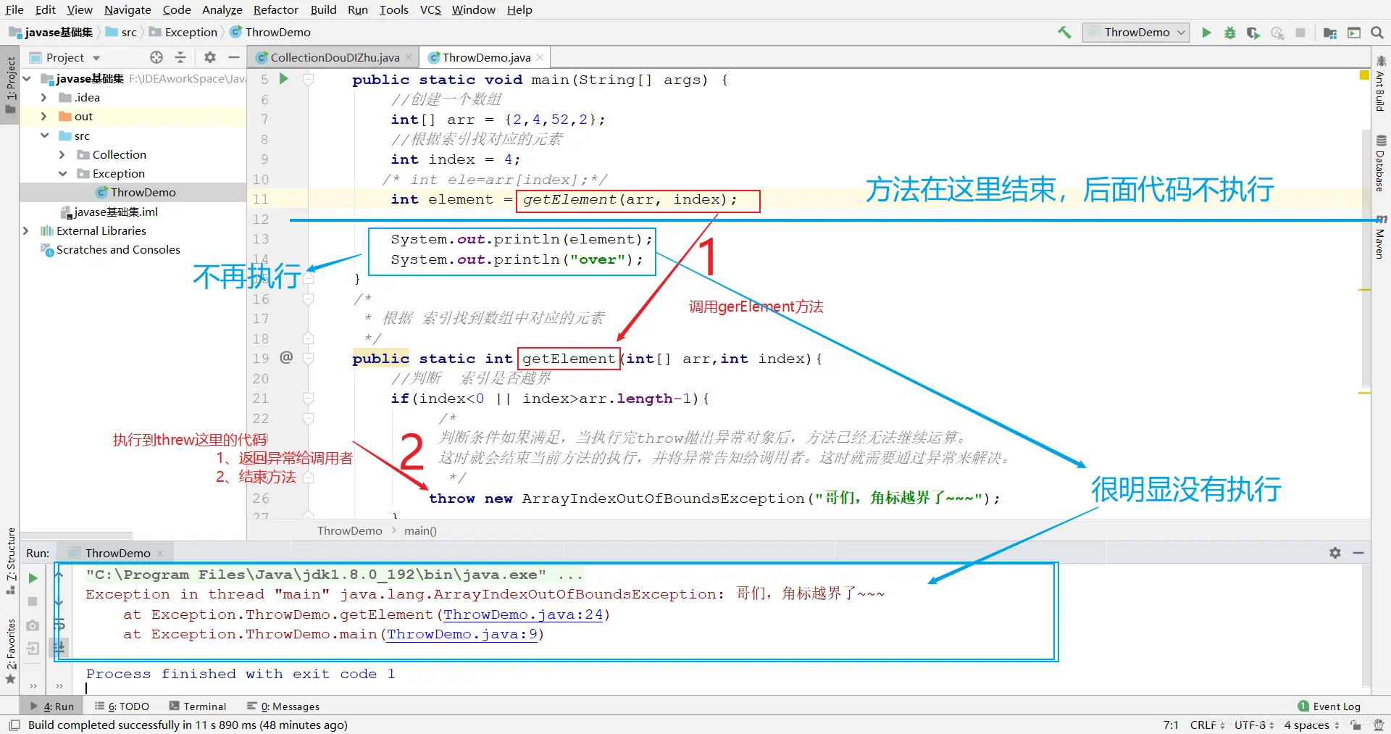Toggle scroll to end in Run console
Screen dimensions: 1391x734
tap(59, 647)
